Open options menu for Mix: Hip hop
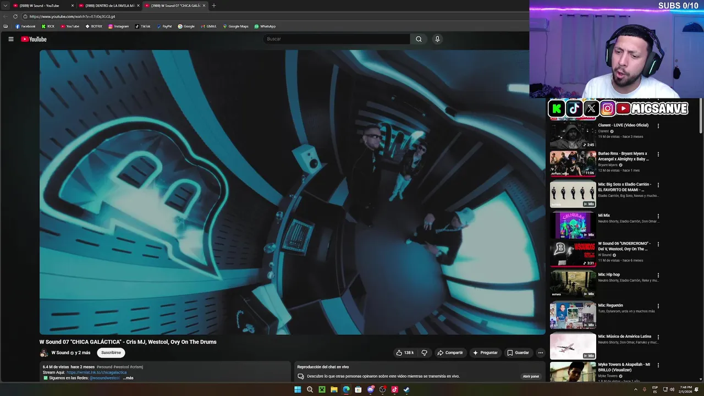The image size is (704, 396). pyautogui.click(x=658, y=275)
